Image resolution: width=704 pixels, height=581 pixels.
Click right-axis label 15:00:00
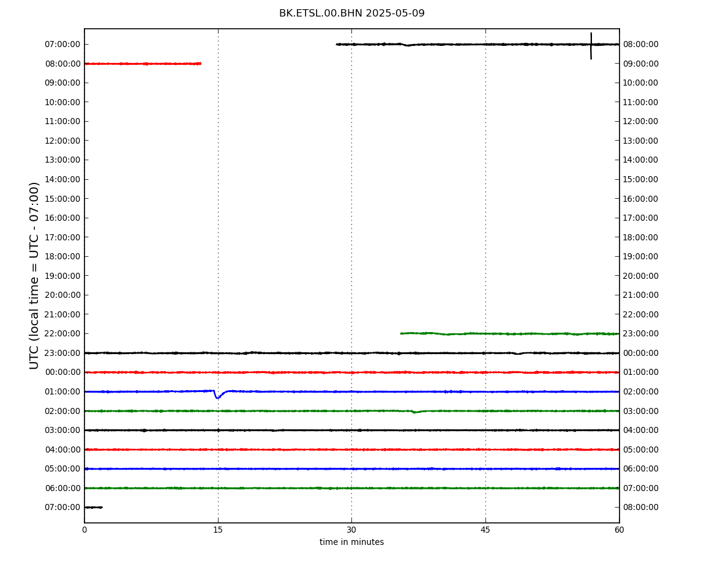(641, 179)
